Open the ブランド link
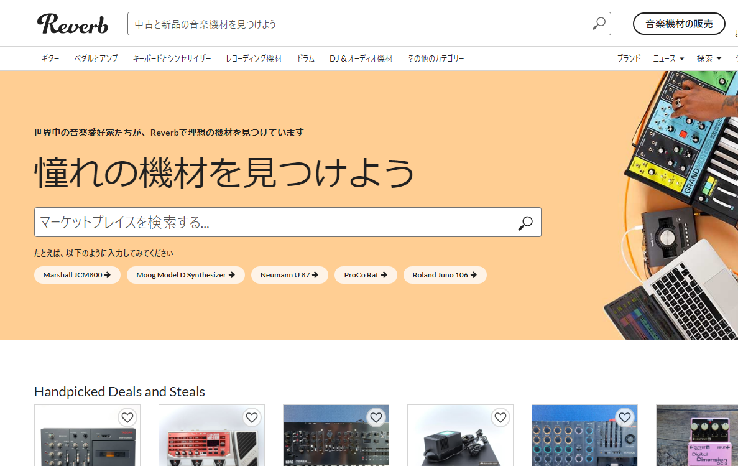This screenshot has width=738, height=466. point(629,58)
